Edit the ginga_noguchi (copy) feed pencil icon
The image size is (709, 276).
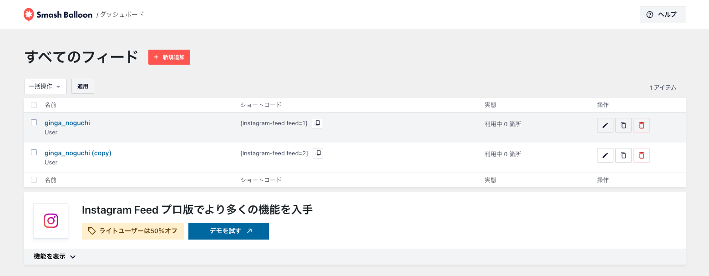[605, 155]
